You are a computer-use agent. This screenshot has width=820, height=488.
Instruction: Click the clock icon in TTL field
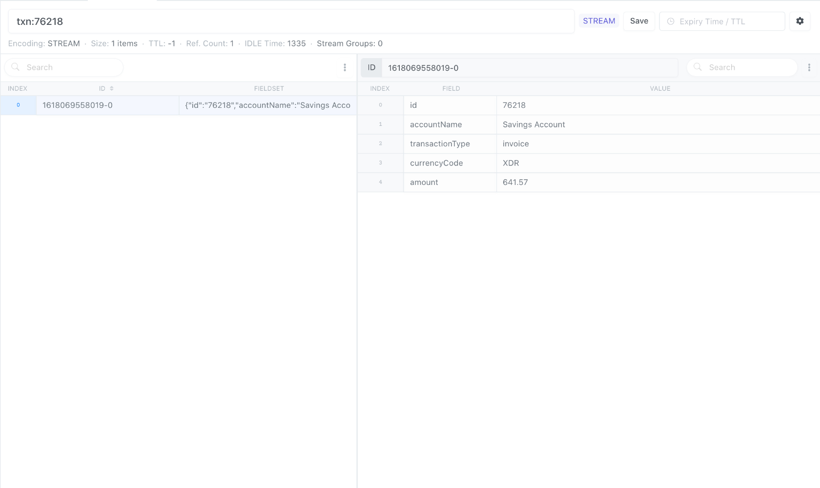(x=671, y=21)
